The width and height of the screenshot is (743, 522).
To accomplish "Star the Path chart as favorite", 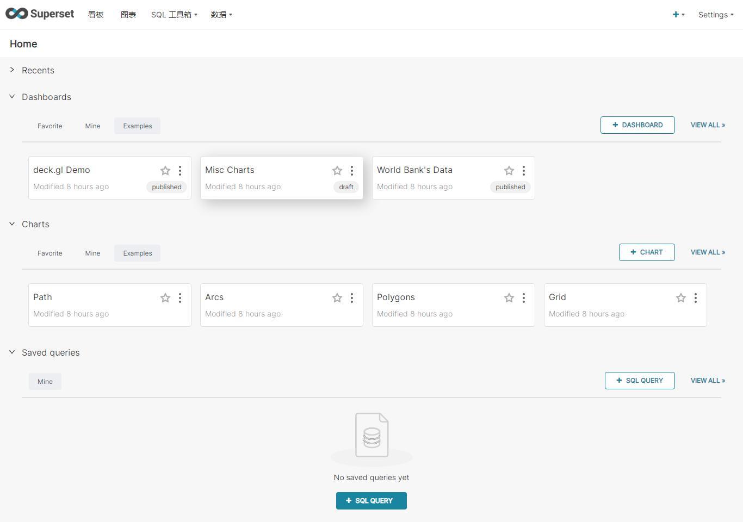I will (165, 298).
